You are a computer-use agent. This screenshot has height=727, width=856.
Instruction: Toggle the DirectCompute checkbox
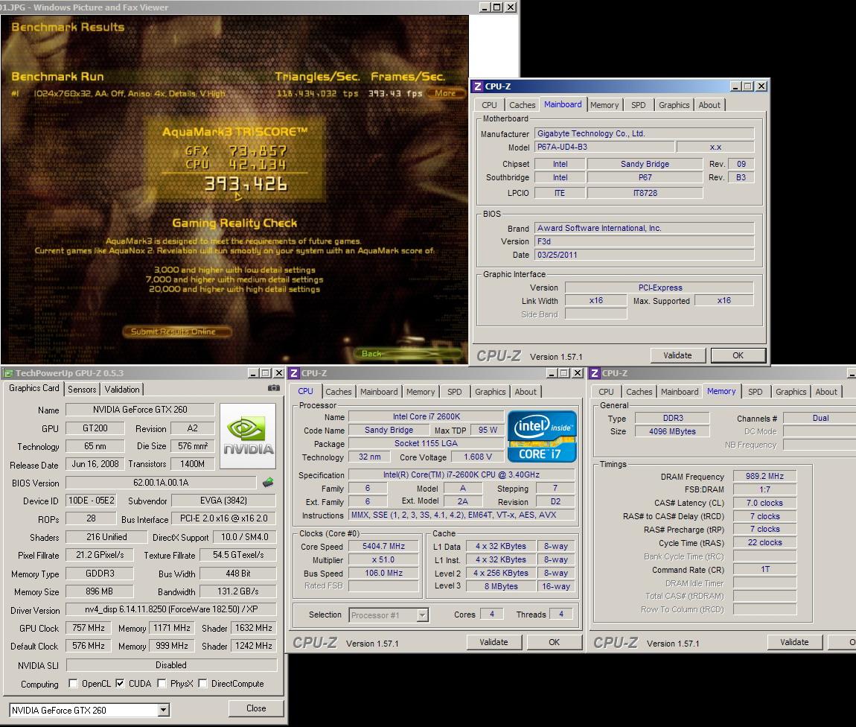click(x=202, y=683)
